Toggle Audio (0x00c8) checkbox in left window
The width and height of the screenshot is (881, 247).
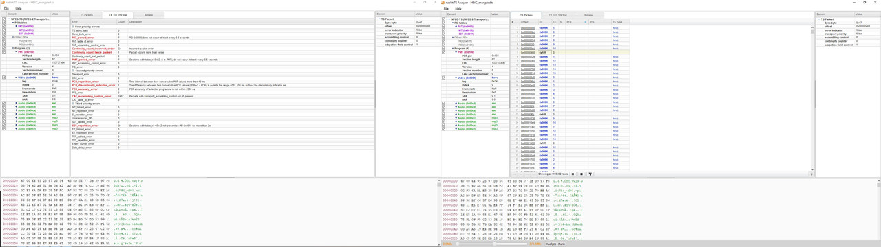3,104
